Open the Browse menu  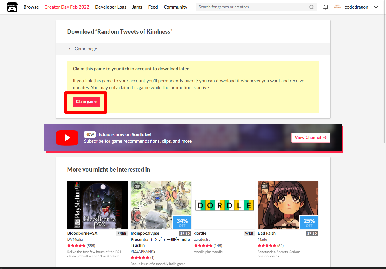[x=31, y=7]
